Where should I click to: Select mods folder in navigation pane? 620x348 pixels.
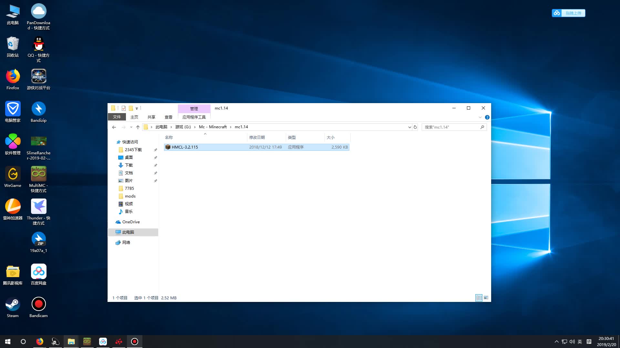tap(130, 196)
